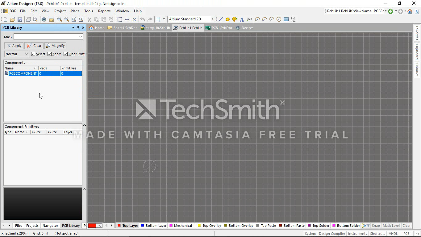Toggle the Select checkbox
This screenshot has width=421, height=237.
tap(33, 54)
